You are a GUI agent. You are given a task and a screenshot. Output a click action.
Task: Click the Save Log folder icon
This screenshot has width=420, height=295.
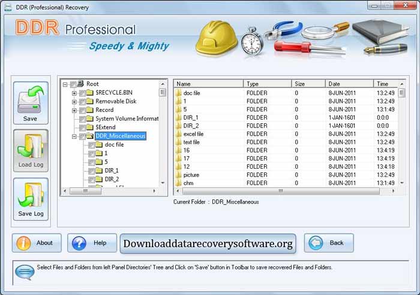(31, 195)
